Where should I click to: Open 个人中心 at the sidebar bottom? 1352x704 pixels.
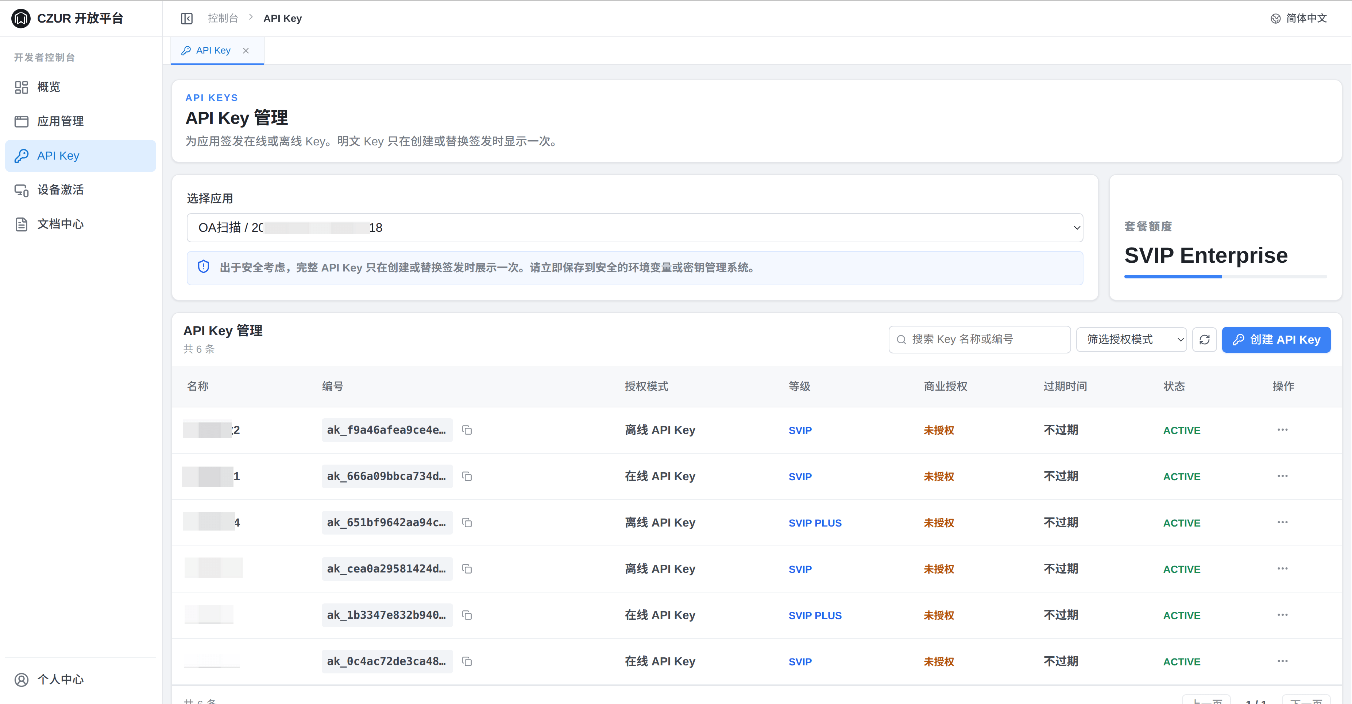point(80,679)
